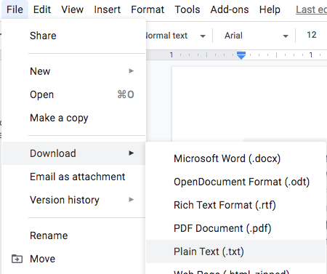Click the Move folder icon
The image size is (327, 274).
click(17, 259)
